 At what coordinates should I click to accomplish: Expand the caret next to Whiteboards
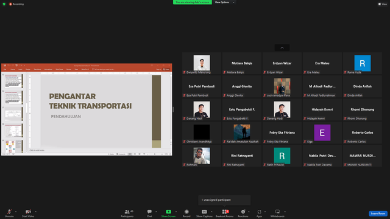click(x=285, y=212)
